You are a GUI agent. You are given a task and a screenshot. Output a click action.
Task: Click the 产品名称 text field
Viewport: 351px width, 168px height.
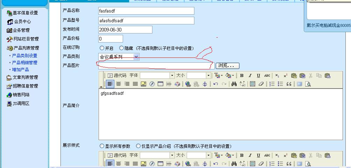pyautogui.click(x=146, y=11)
